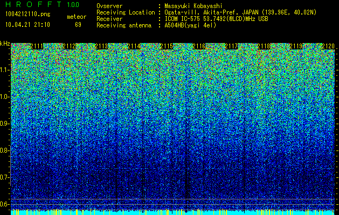Click the meteor count 69

click(x=78, y=25)
